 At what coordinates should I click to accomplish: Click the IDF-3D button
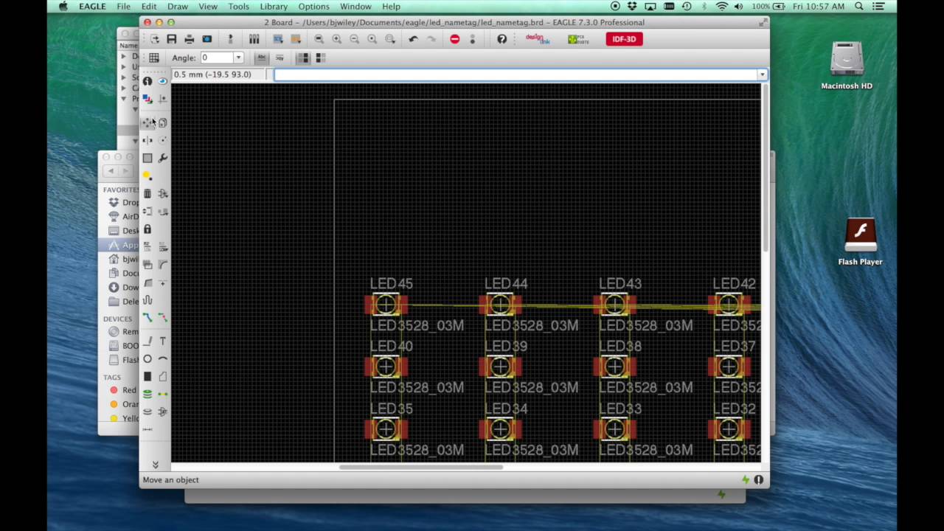[624, 39]
